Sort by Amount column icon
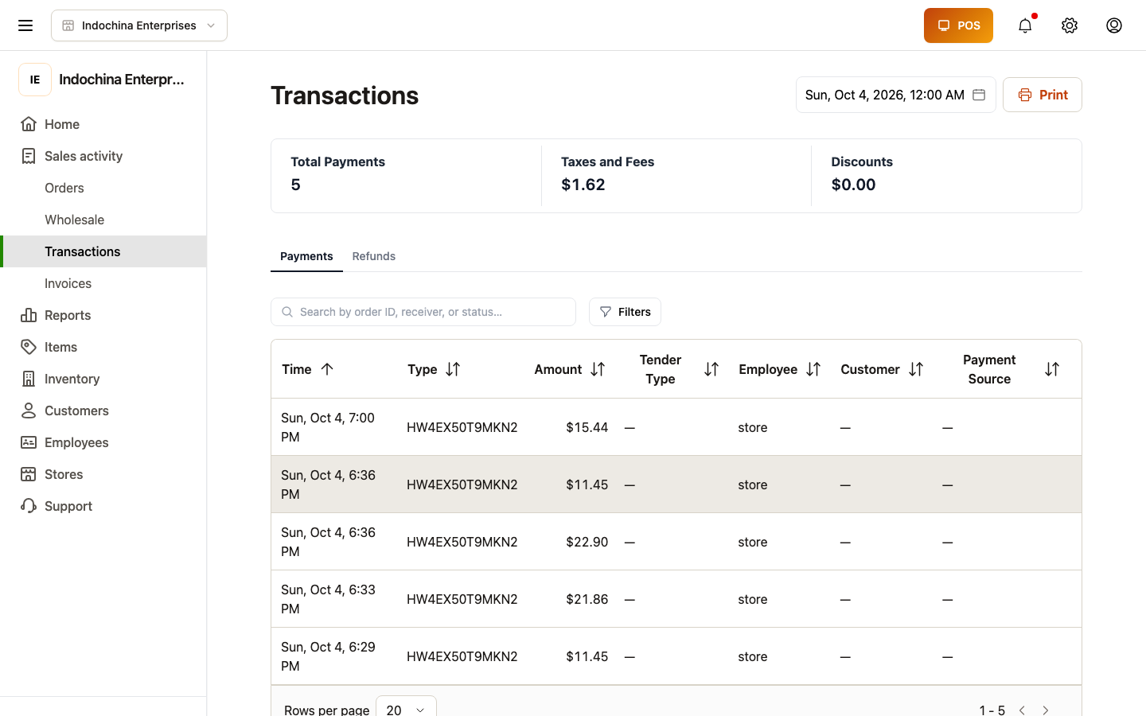 tap(598, 369)
